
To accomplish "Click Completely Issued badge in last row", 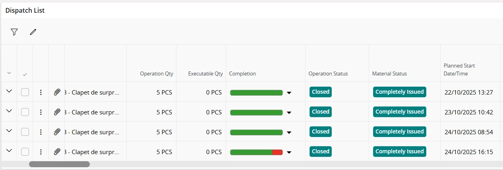I will click(x=400, y=151).
